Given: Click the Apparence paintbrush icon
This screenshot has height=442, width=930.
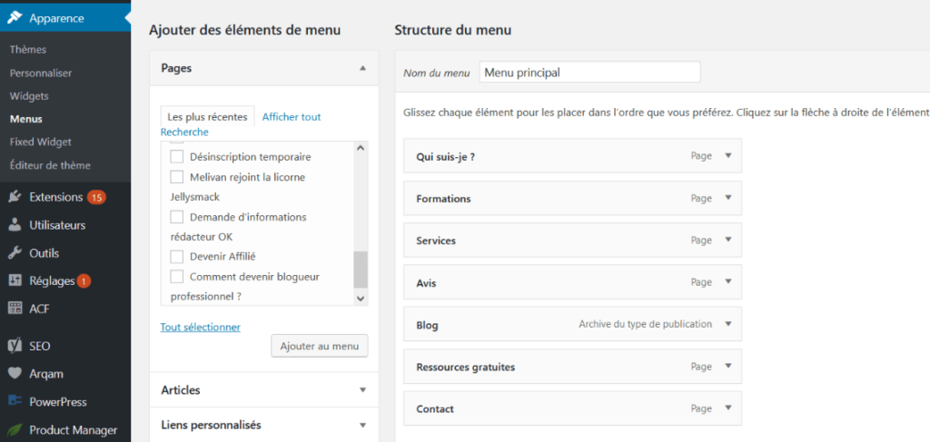Looking at the screenshot, I should 15,18.
